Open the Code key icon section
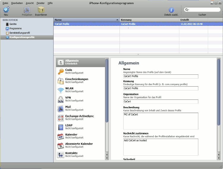223x169 pixels. tap(61, 71)
